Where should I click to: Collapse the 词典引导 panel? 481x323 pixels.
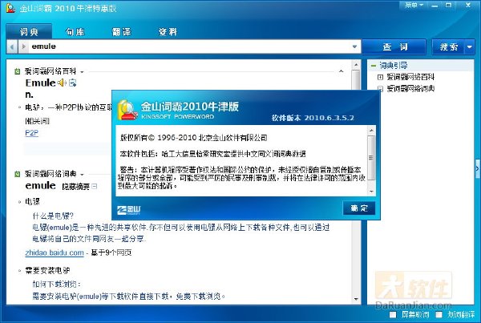tap(374, 66)
